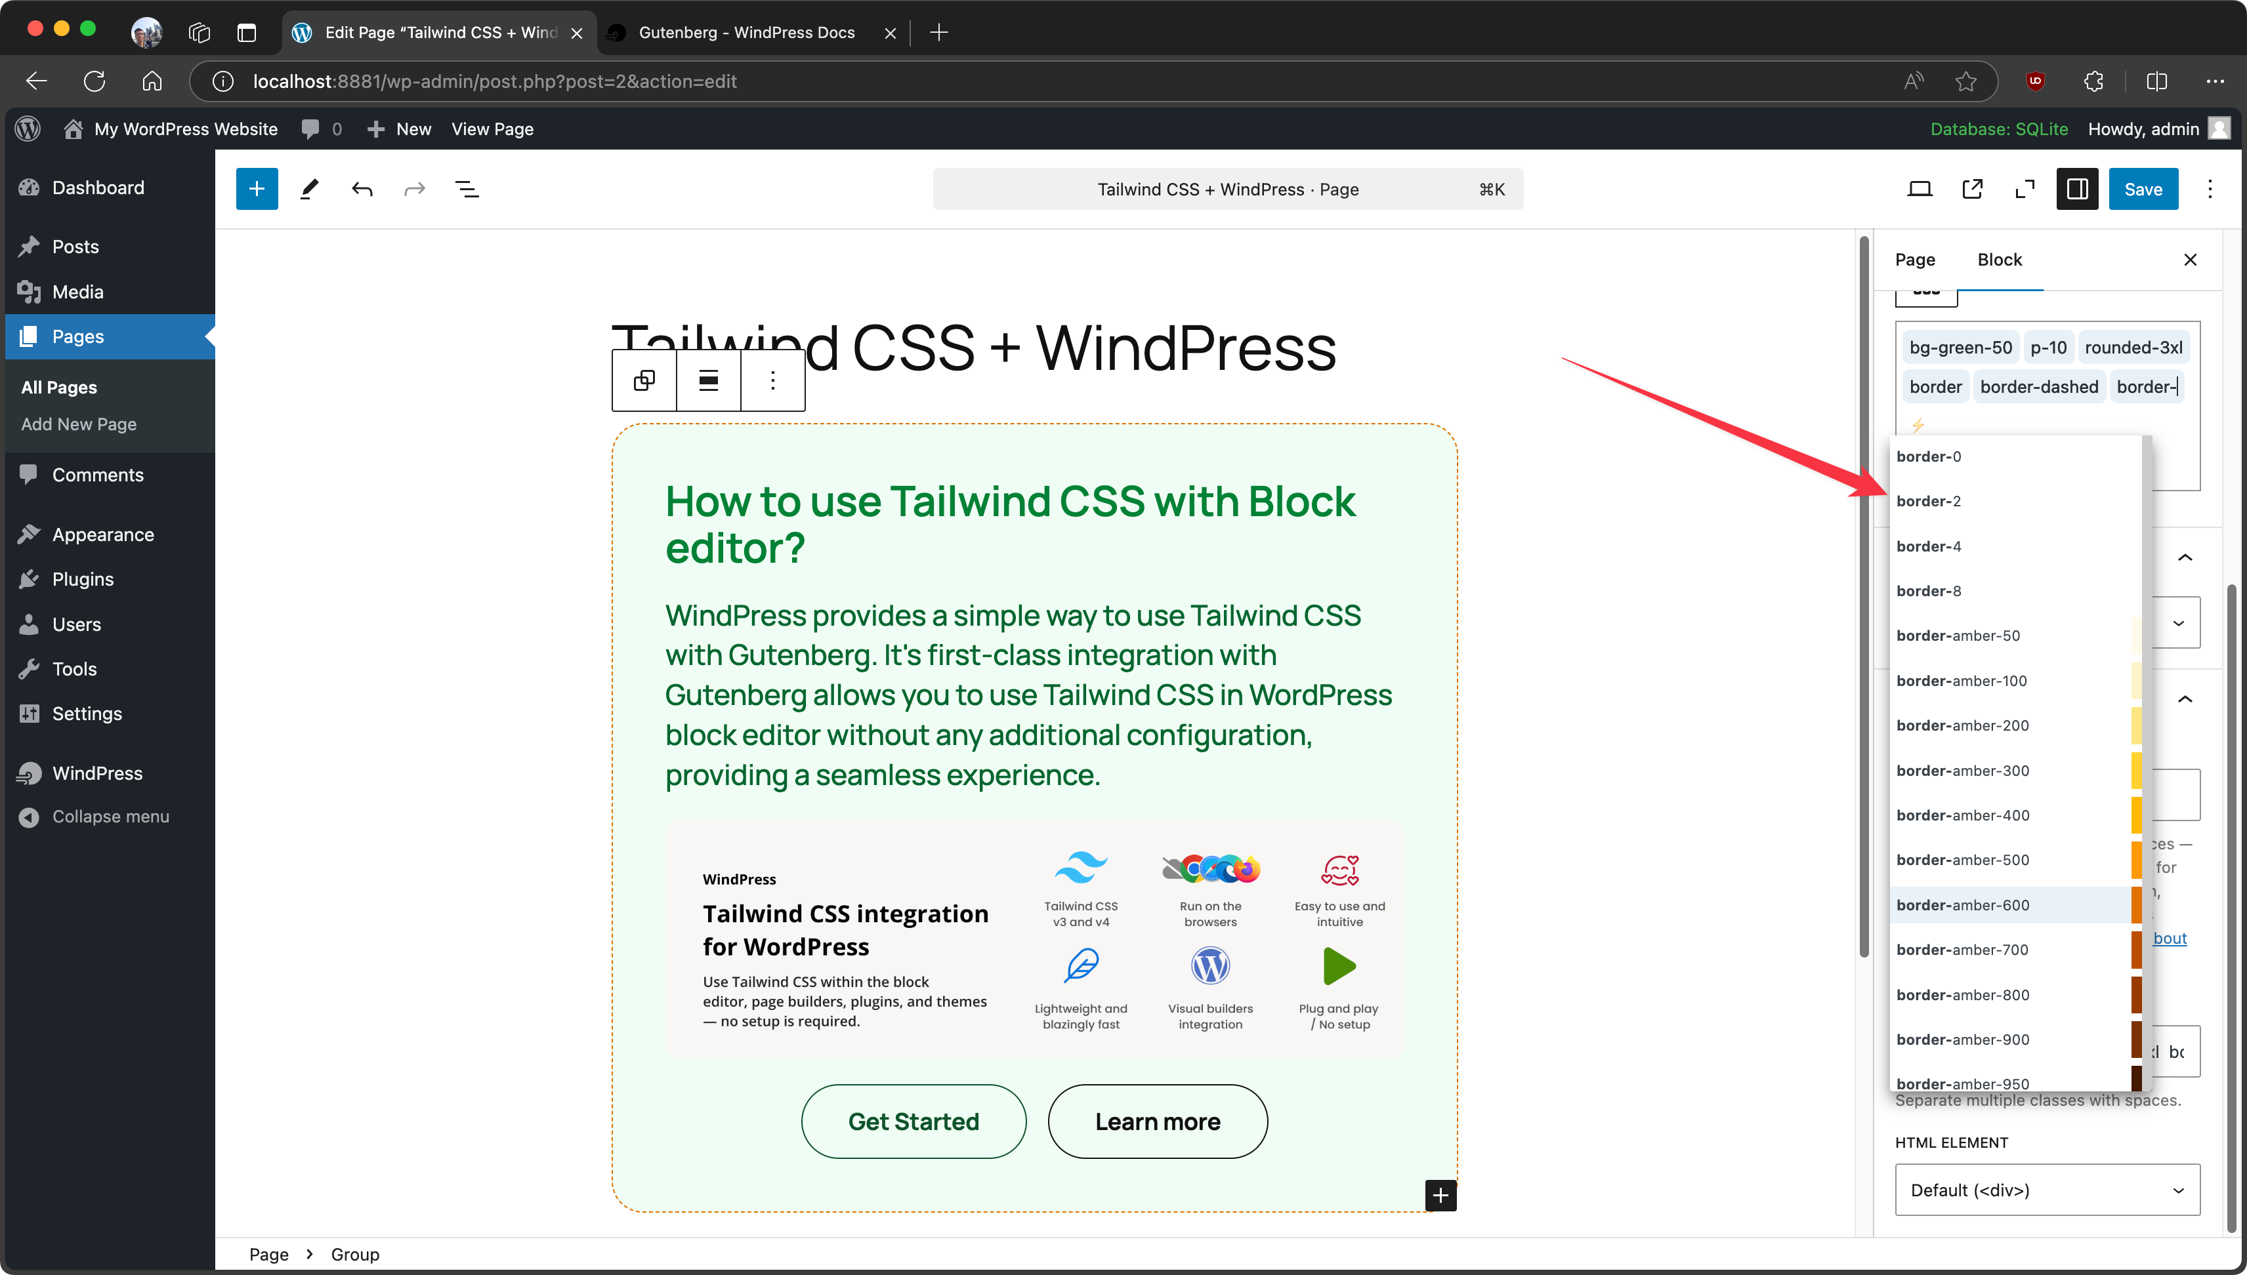
Task: Open block Options three-dots in block toolbar
Action: (x=772, y=380)
